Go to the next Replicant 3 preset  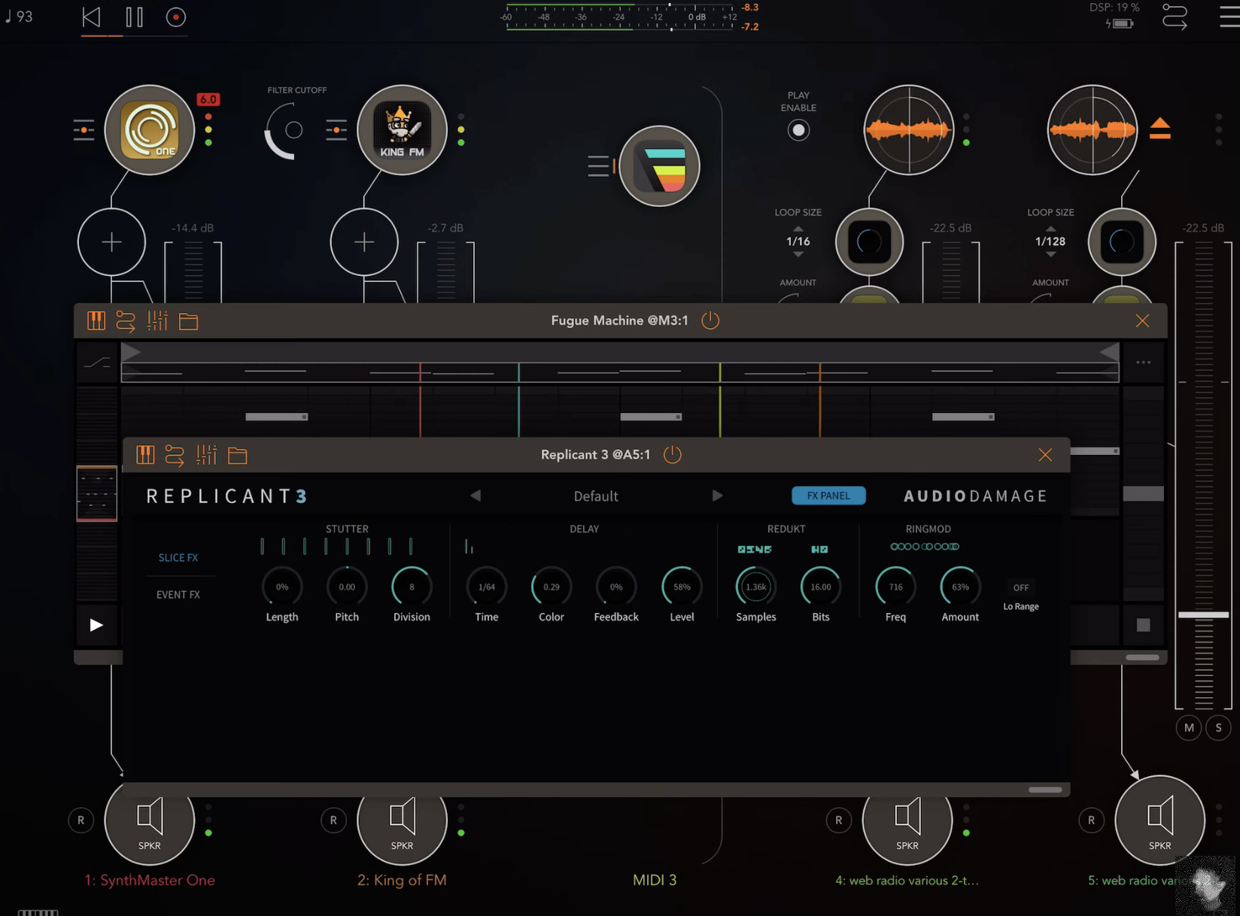pos(716,496)
